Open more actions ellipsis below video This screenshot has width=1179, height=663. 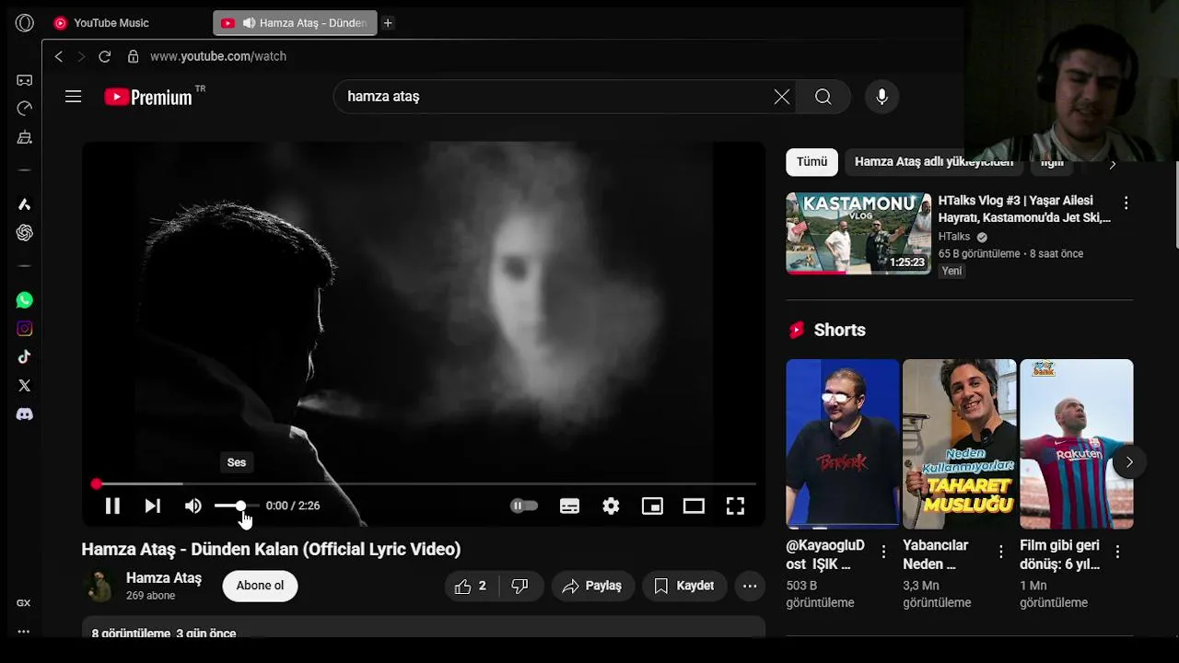(750, 586)
